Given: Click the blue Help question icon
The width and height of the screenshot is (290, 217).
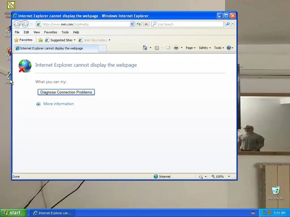Looking at the screenshot, I should (x=229, y=48).
